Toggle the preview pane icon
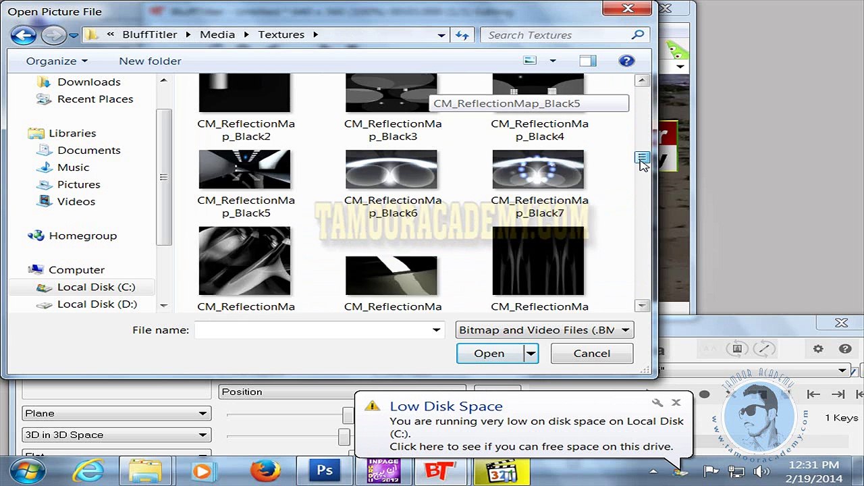The image size is (864, 486). [588, 61]
